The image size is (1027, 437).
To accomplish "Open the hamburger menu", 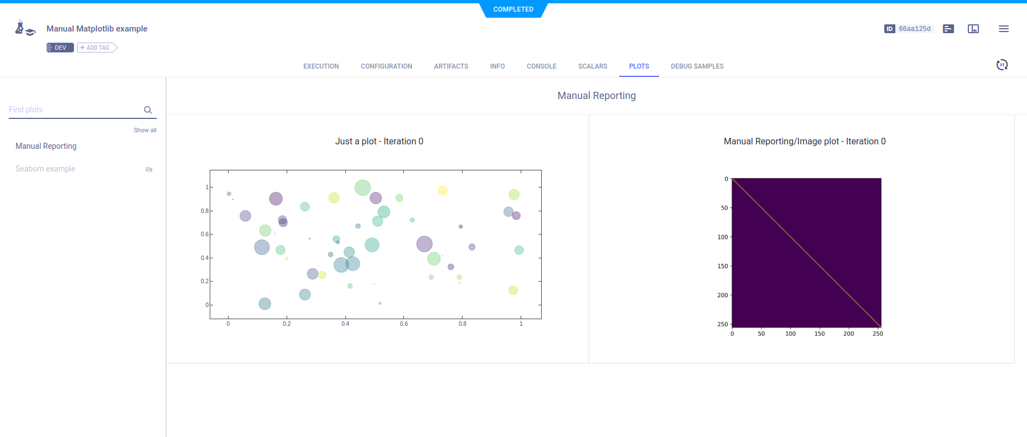I will coord(1003,29).
